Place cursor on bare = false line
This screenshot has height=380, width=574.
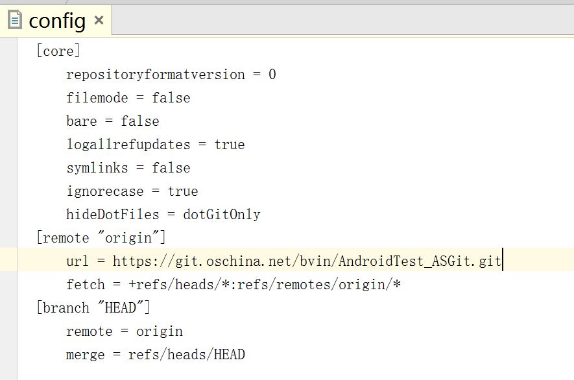(x=112, y=121)
